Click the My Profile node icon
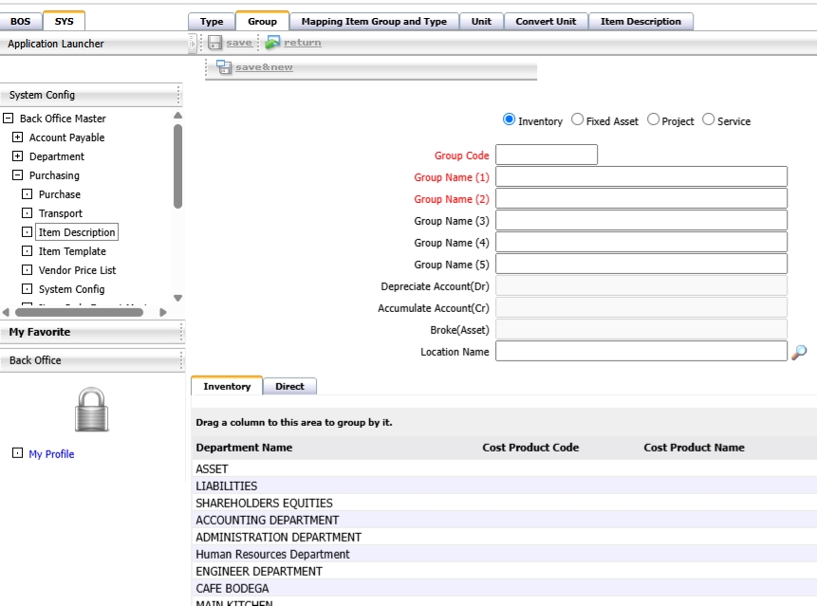817x606 pixels. click(x=18, y=453)
